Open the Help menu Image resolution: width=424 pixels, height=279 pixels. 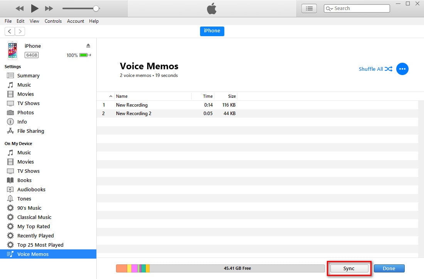(94, 21)
